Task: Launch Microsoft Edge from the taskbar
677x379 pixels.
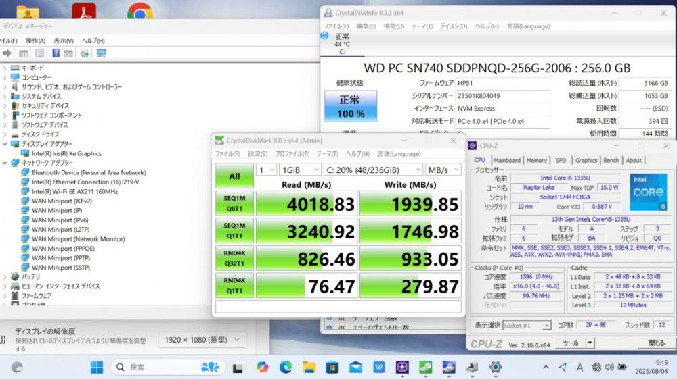Action: pyautogui.click(x=286, y=368)
